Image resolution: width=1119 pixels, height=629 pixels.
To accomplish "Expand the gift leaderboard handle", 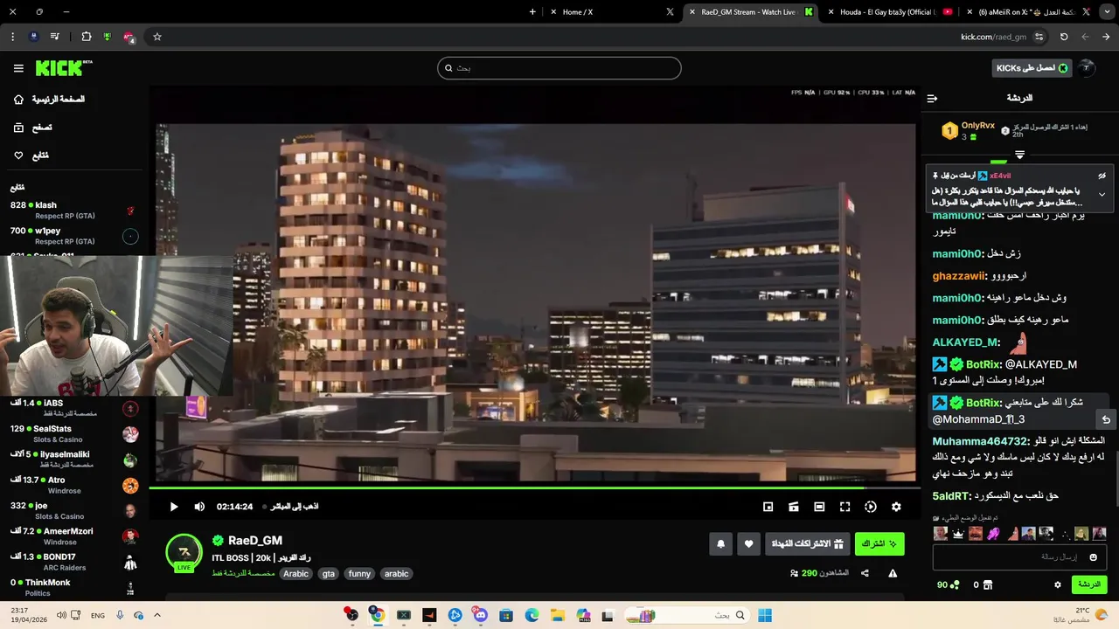I will [1019, 156].
